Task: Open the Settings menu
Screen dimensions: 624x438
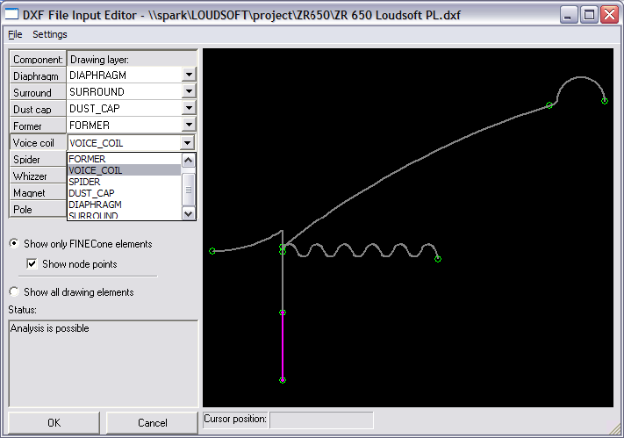Action: [50, 34]
